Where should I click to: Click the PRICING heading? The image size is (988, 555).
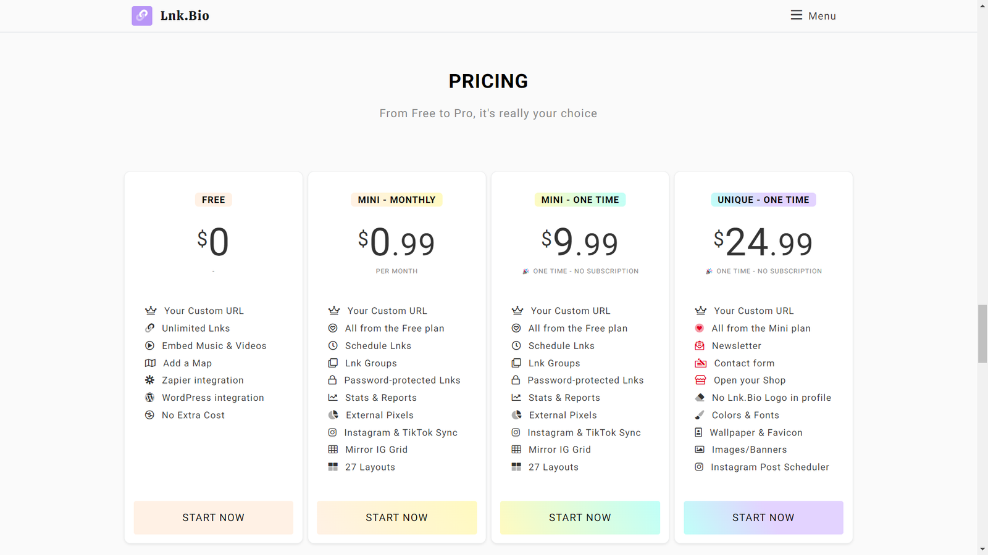pyautogui.click(x=488, y=81)
